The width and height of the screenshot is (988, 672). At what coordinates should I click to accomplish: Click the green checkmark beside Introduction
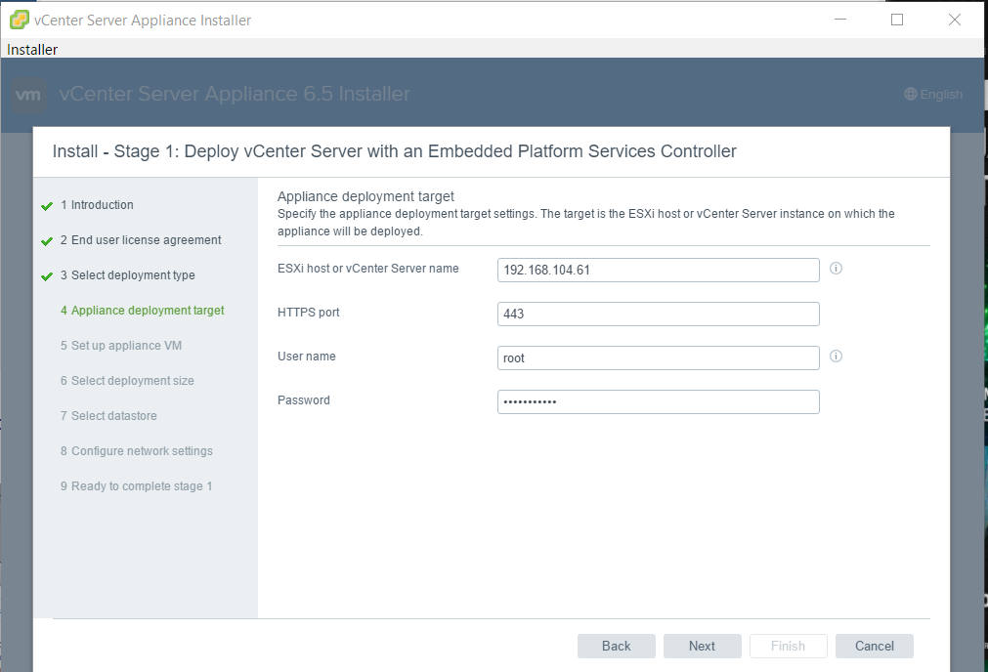(47, 206)
